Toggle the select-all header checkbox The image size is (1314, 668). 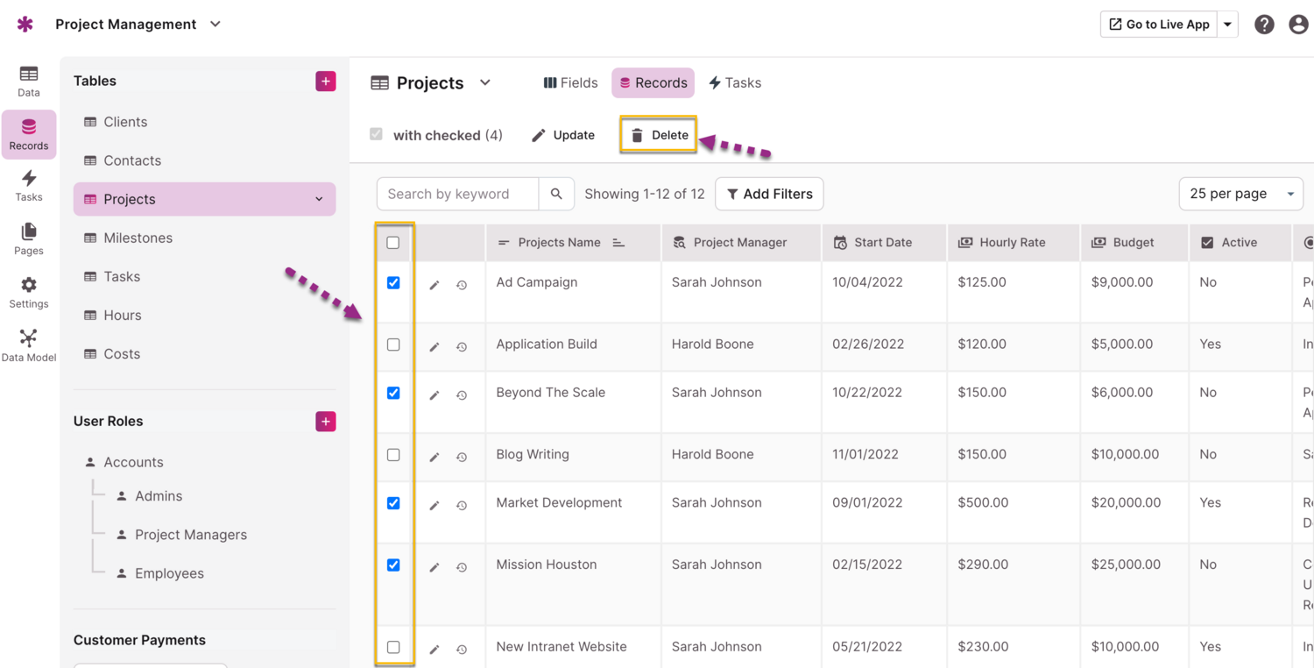[x=393, y=243]
